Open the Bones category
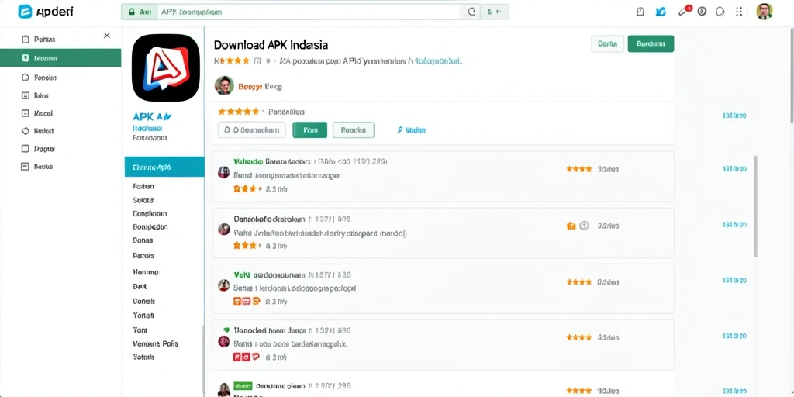Image resolution: width=794 pixels, height=397 pixels. tap(143, 240)
